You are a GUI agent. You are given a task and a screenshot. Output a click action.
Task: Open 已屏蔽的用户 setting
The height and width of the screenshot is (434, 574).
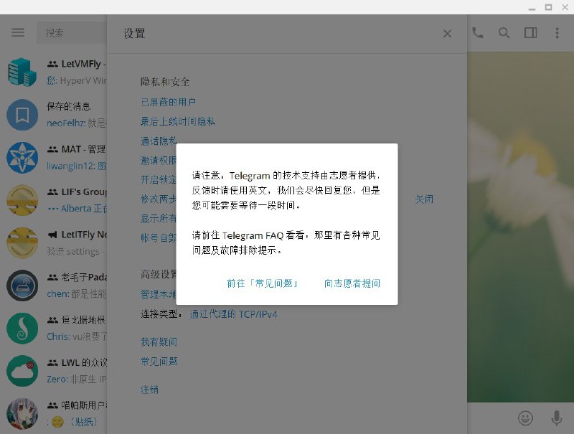coord(168,102)
